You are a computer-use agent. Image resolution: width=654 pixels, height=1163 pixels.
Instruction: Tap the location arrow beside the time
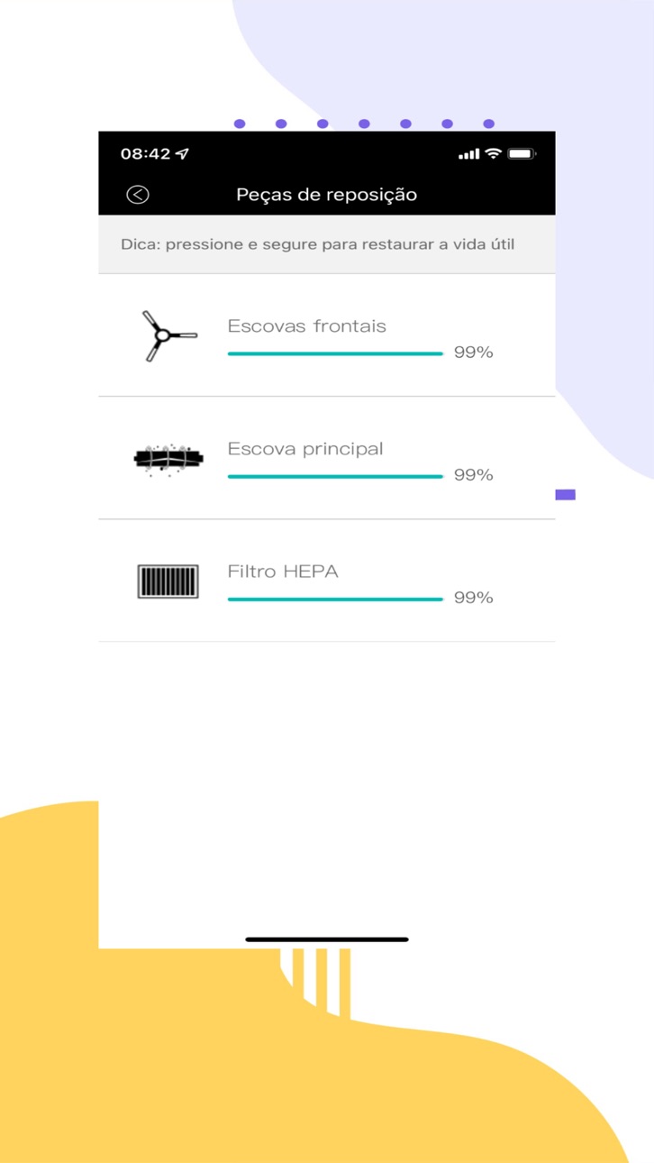pos(183,154)
